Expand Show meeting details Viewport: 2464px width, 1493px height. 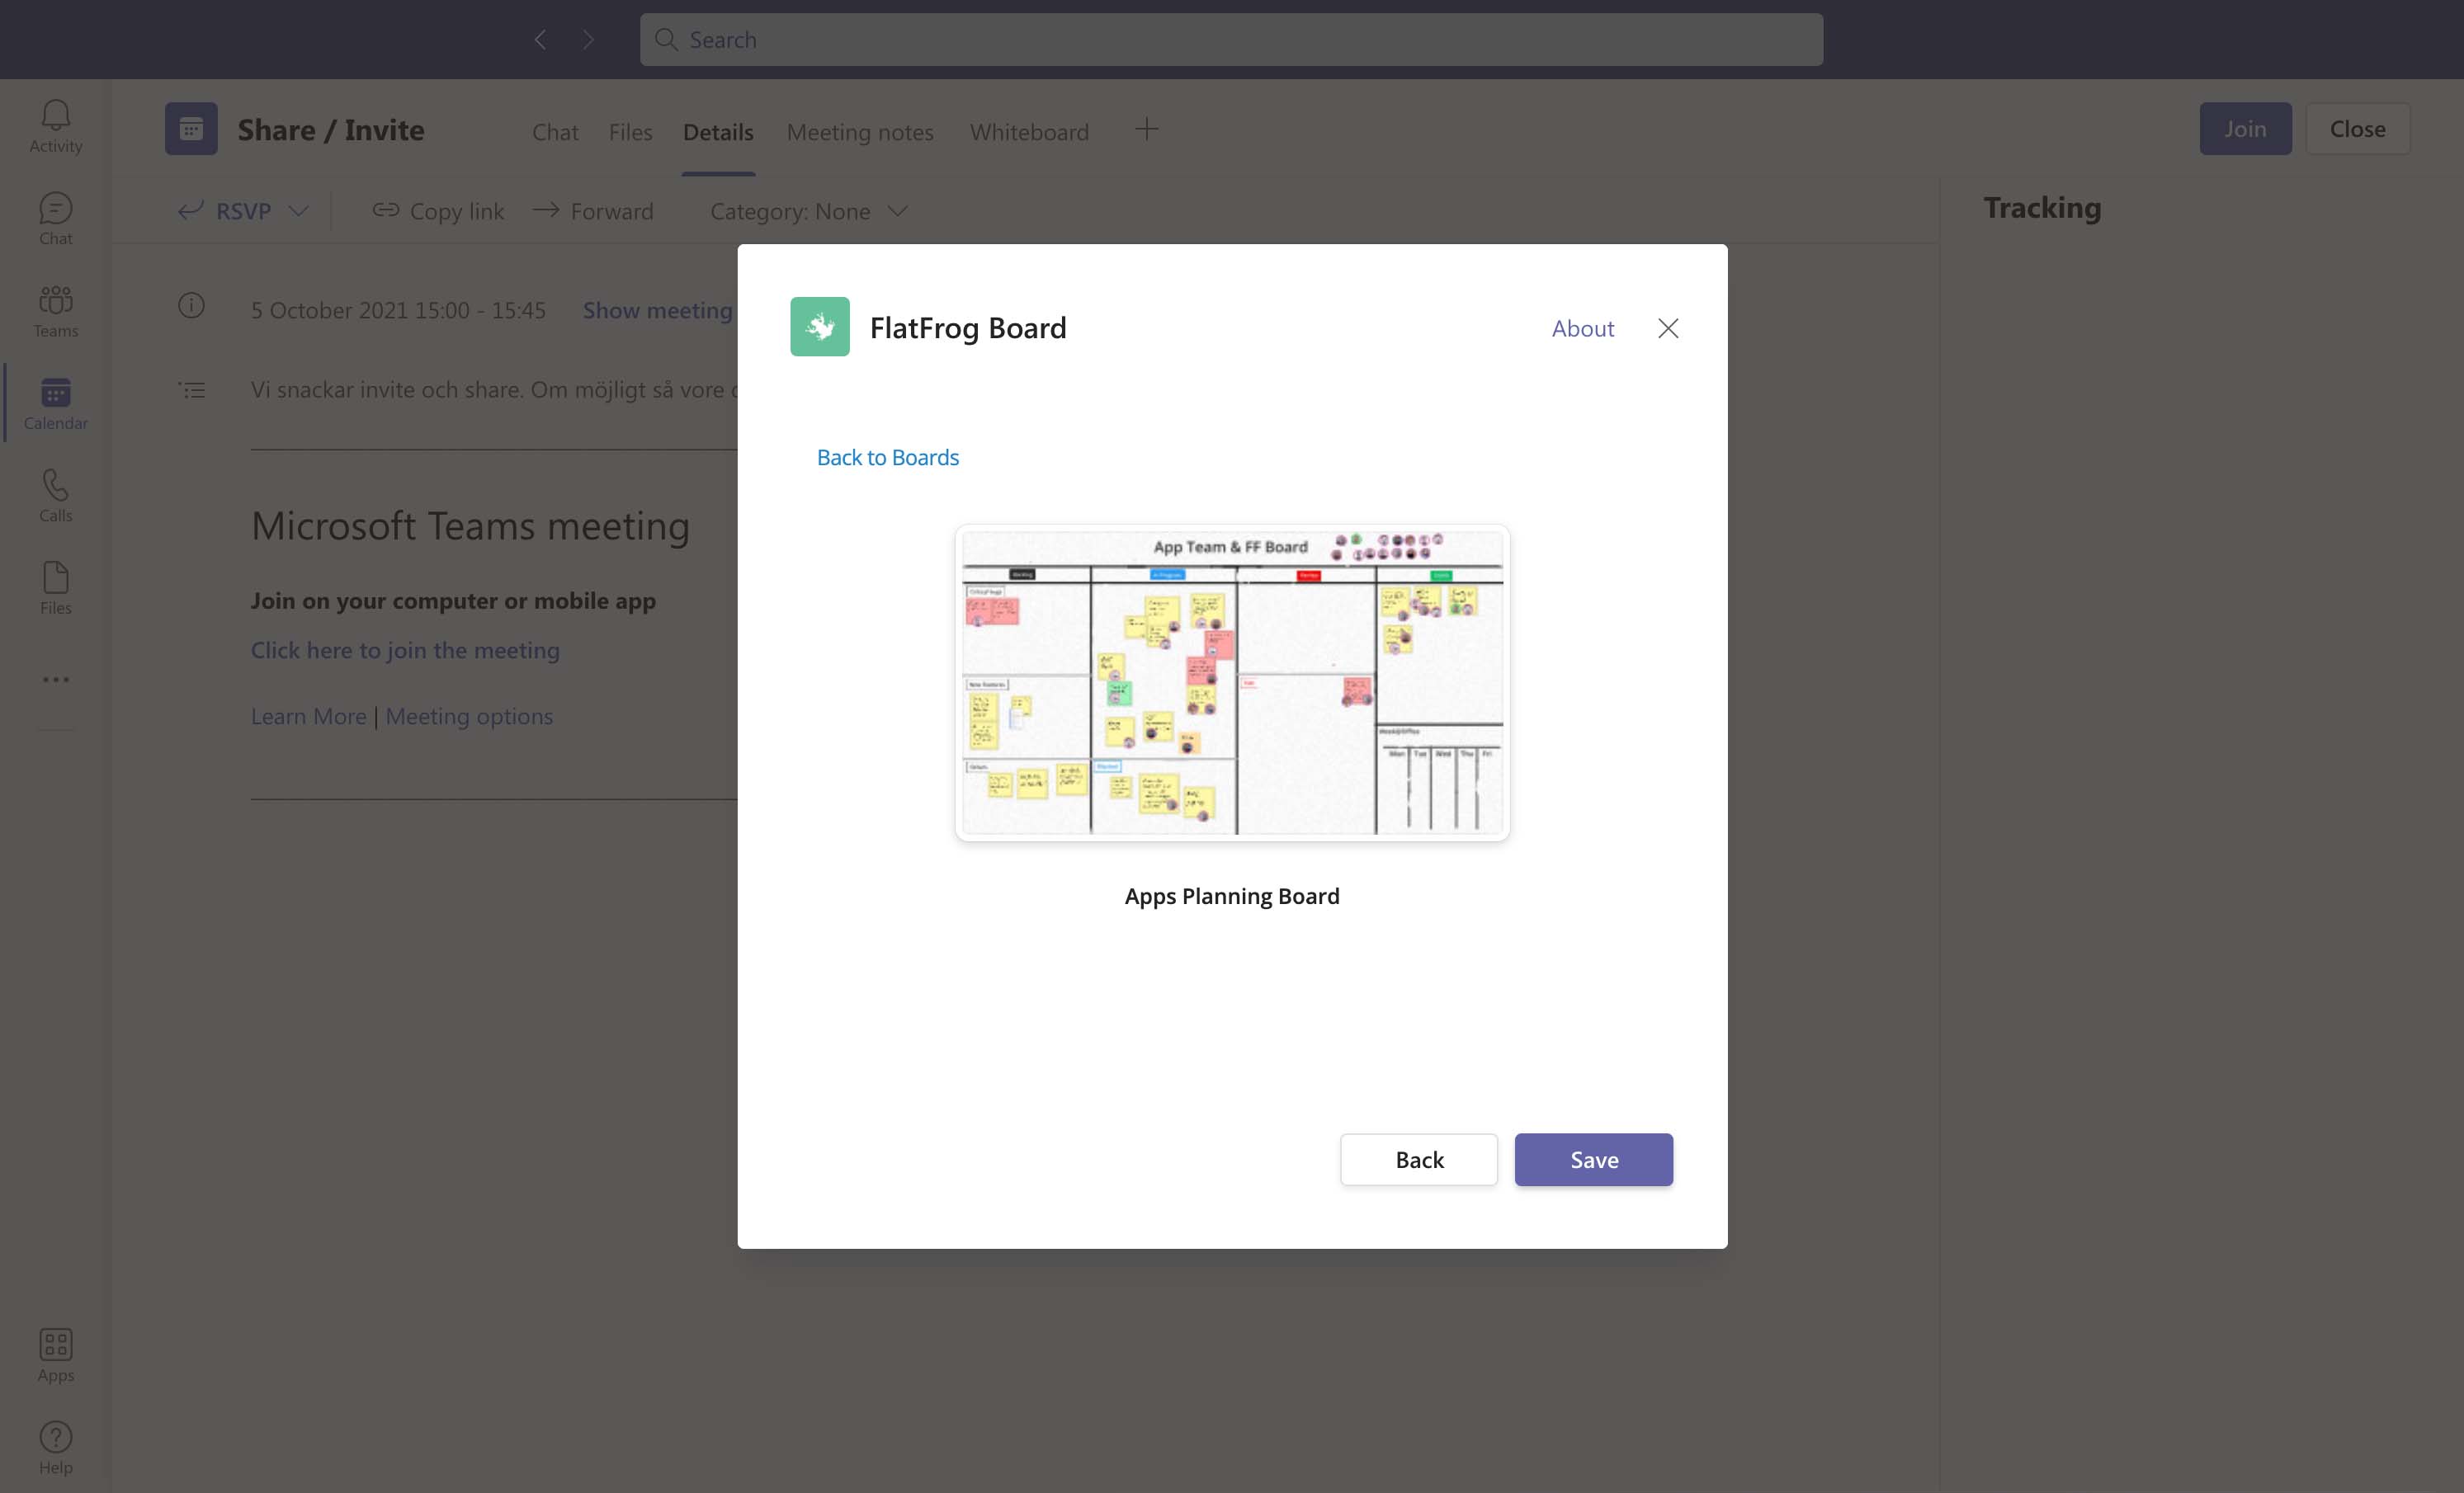pyautogui.click(x=657, y=310)
